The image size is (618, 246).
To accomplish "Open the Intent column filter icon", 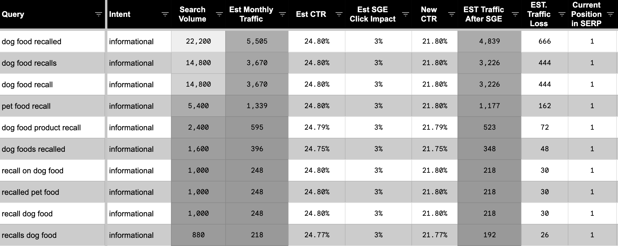I will [165, 14].
